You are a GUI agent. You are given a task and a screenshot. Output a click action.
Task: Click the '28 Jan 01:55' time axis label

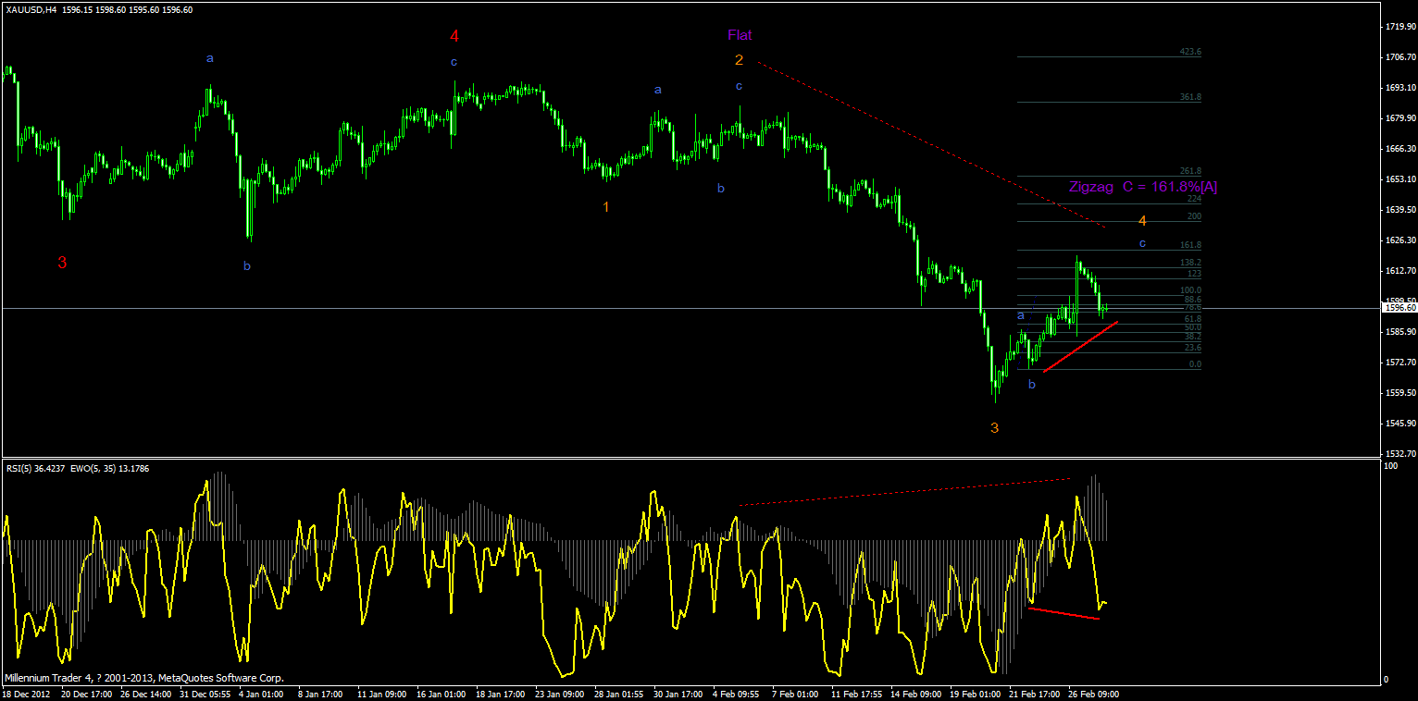coord(618,693)
